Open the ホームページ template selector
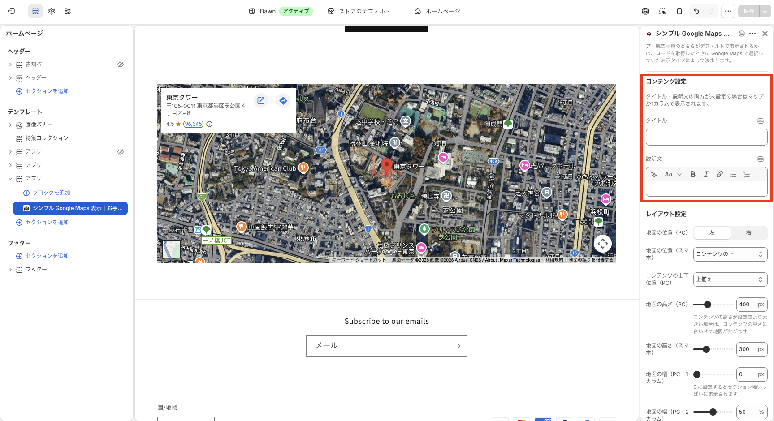774x421 pixels. (437, 11)
